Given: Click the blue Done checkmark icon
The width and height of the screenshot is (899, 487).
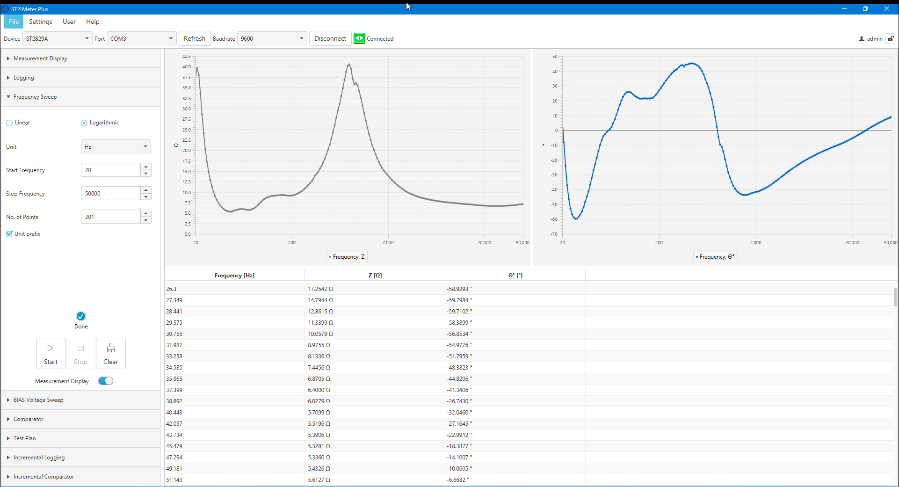Looking at the screenshot, I should (81, 316).
